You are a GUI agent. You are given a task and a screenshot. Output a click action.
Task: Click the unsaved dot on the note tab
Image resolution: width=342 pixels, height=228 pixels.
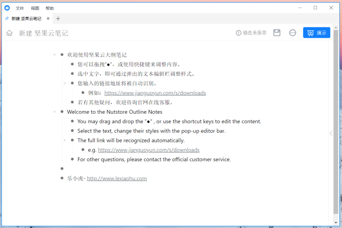(x=48, y=19)
